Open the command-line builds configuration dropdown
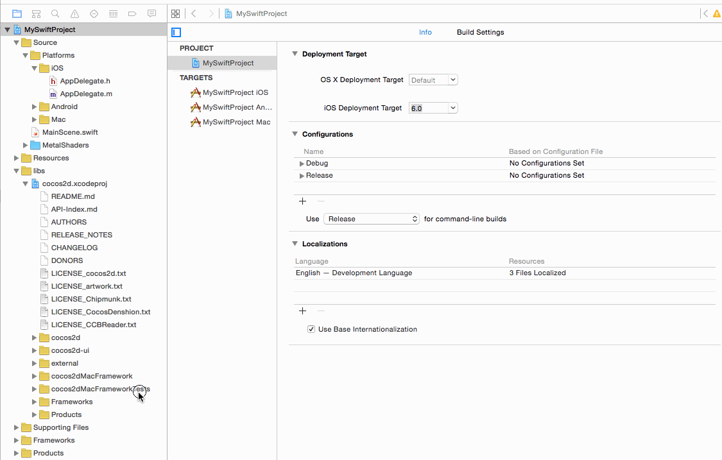 pos(372,219)
